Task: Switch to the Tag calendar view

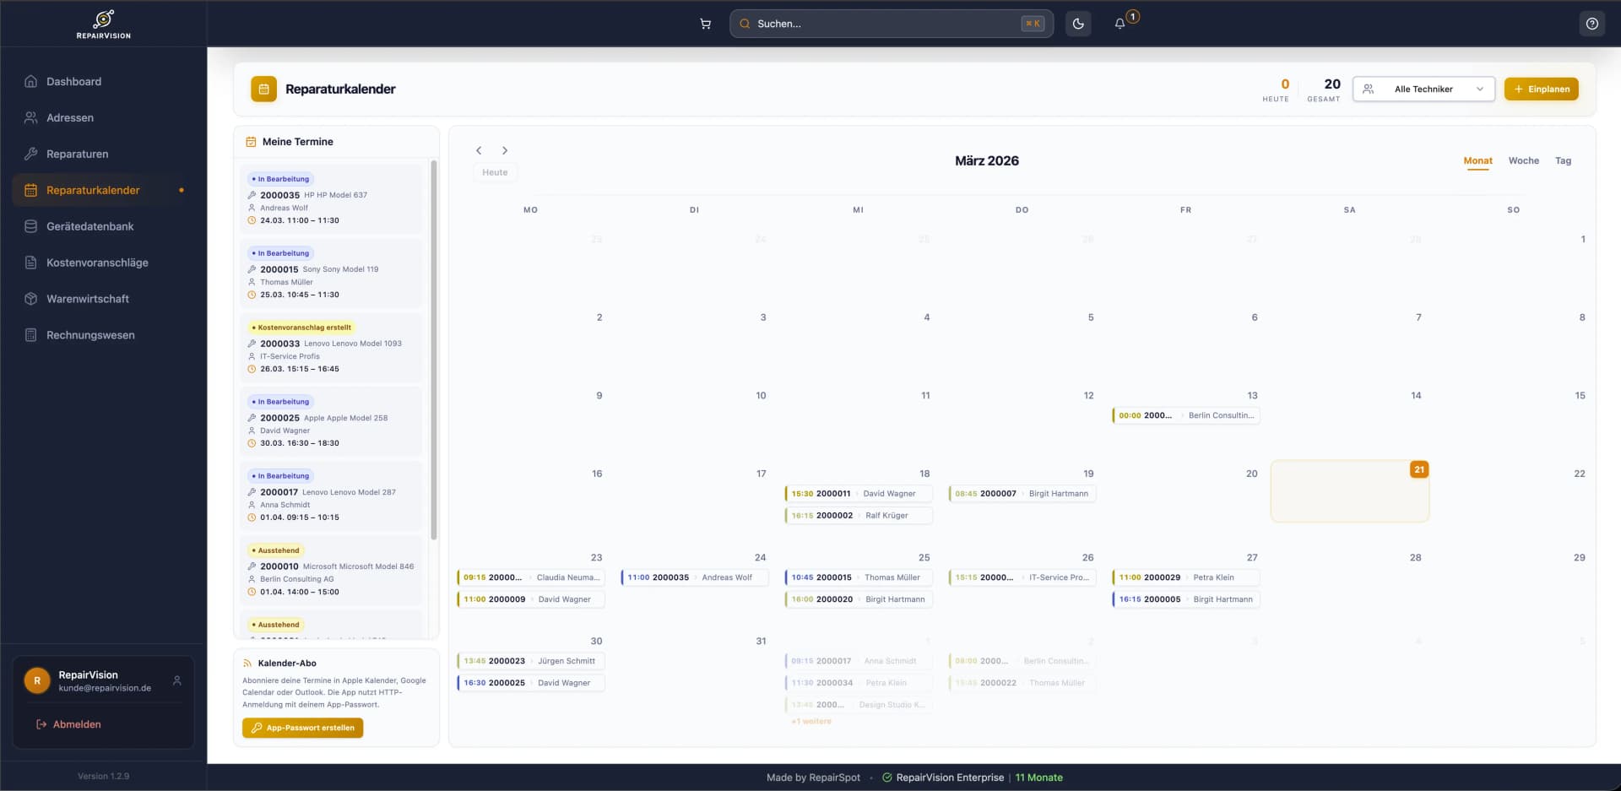Action: pos(1564,160)
